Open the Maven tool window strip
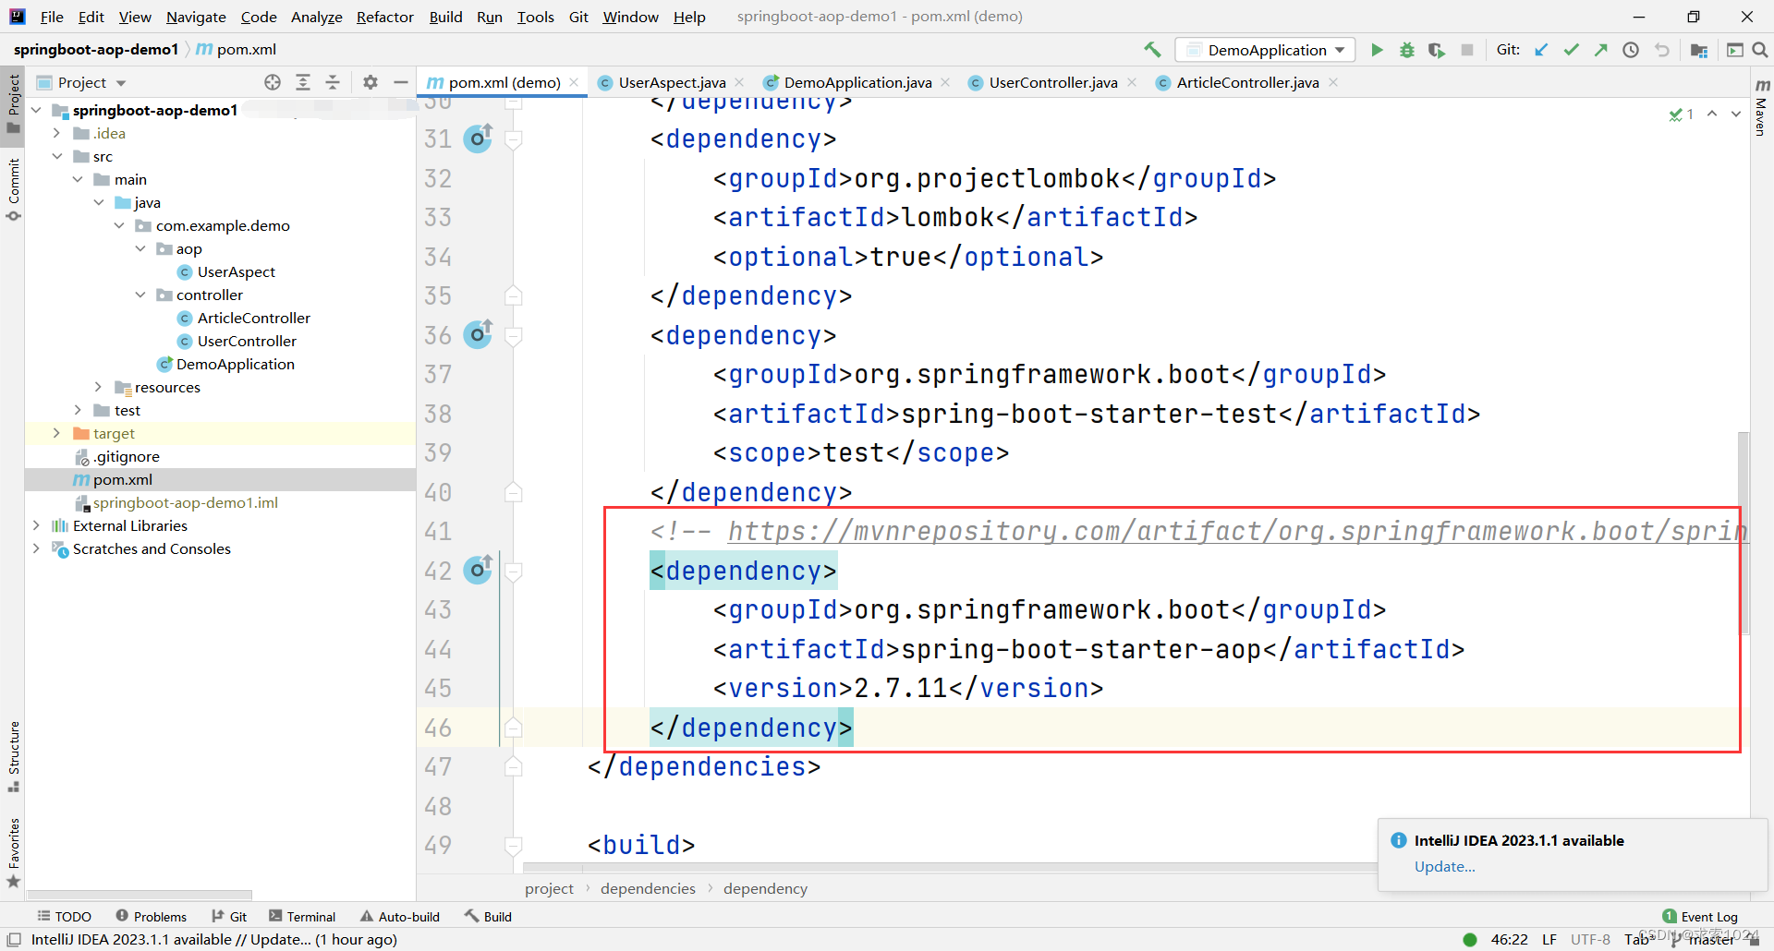The height and width of the screenshot is (951, 1774). 1761,109
